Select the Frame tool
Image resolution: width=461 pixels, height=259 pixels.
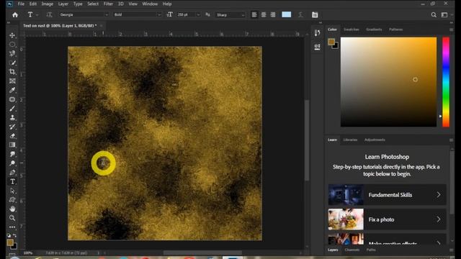[12, 81]
